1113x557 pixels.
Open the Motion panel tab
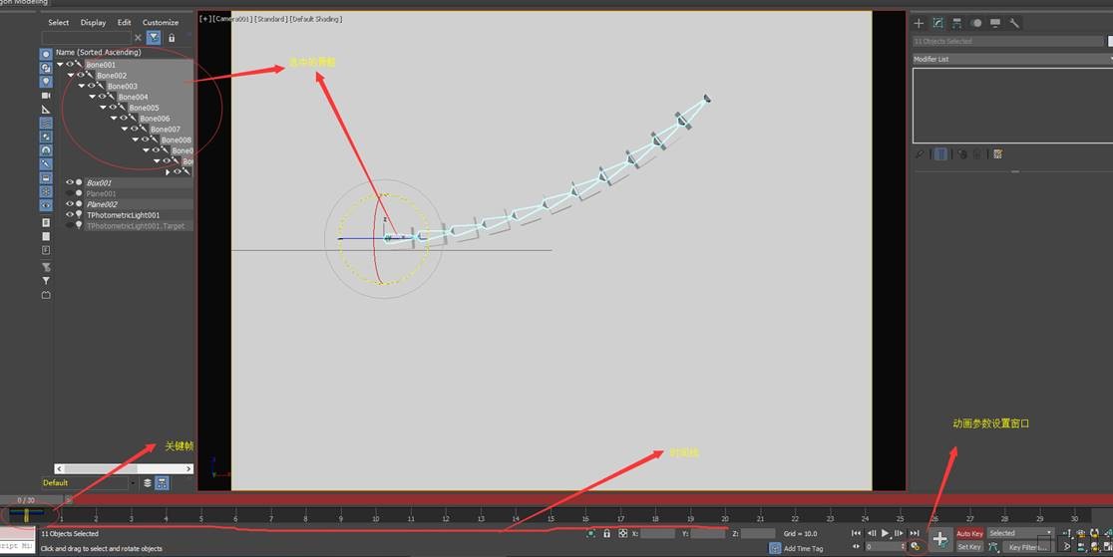point(976,23)
